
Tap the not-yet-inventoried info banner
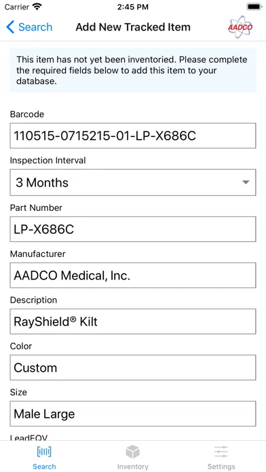point(133,70)
